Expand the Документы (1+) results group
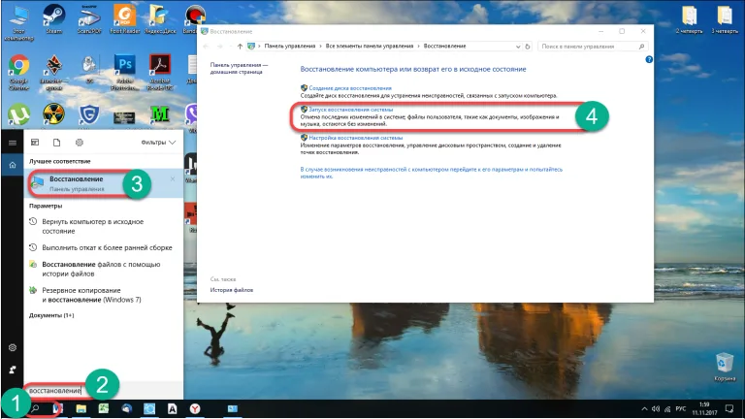The image size is (745, 419). coord(51,315)
